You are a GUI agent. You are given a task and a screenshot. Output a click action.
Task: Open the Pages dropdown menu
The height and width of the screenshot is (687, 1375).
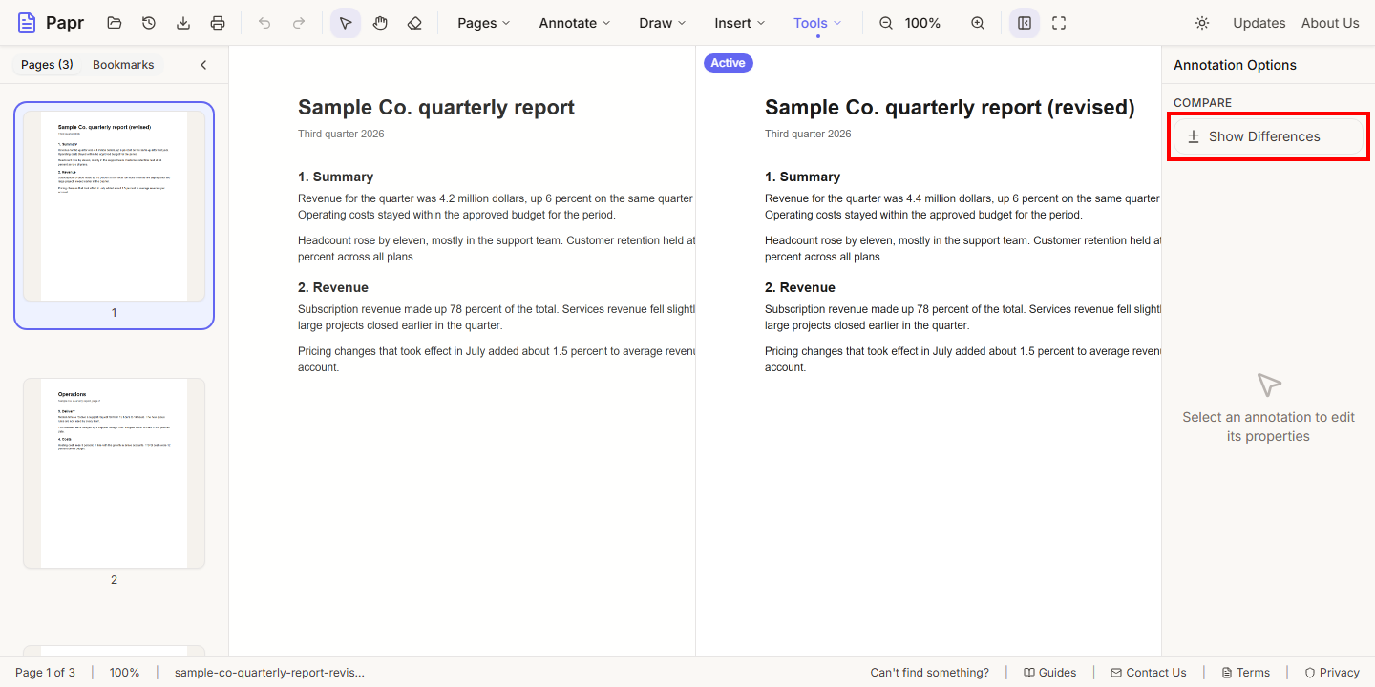(484, 23)
